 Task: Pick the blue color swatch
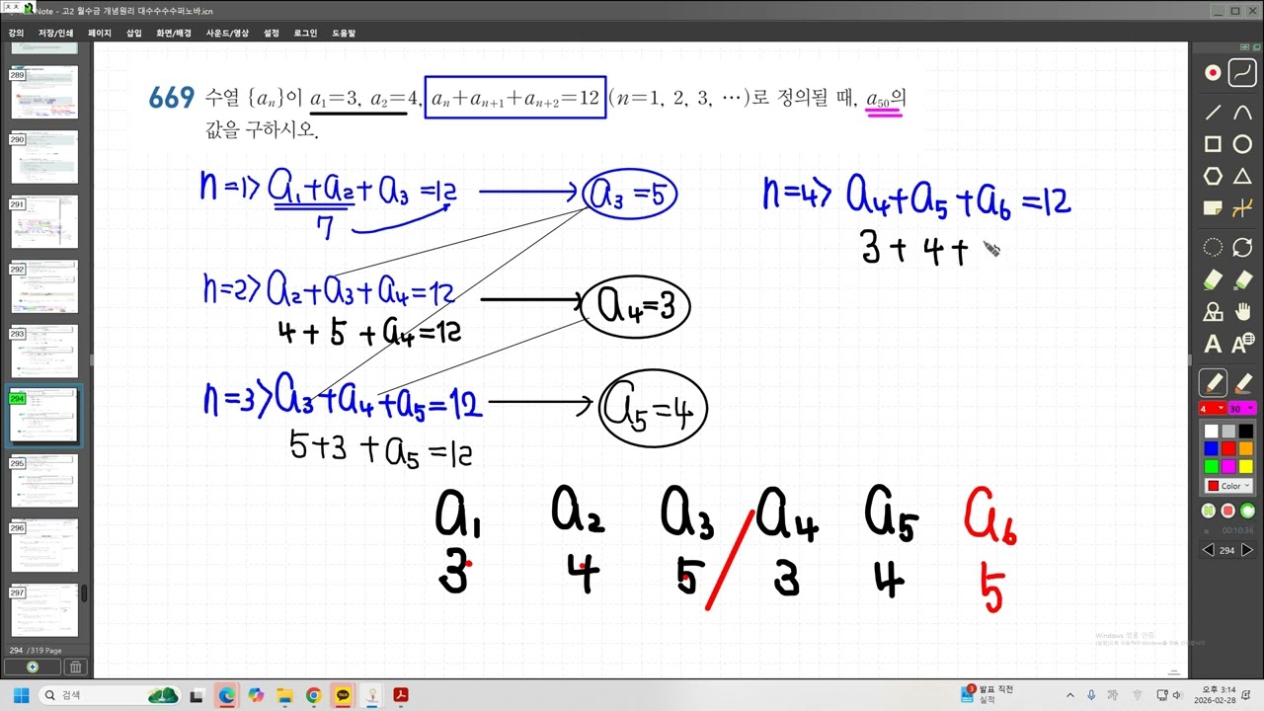click(x=1212, y=449)
